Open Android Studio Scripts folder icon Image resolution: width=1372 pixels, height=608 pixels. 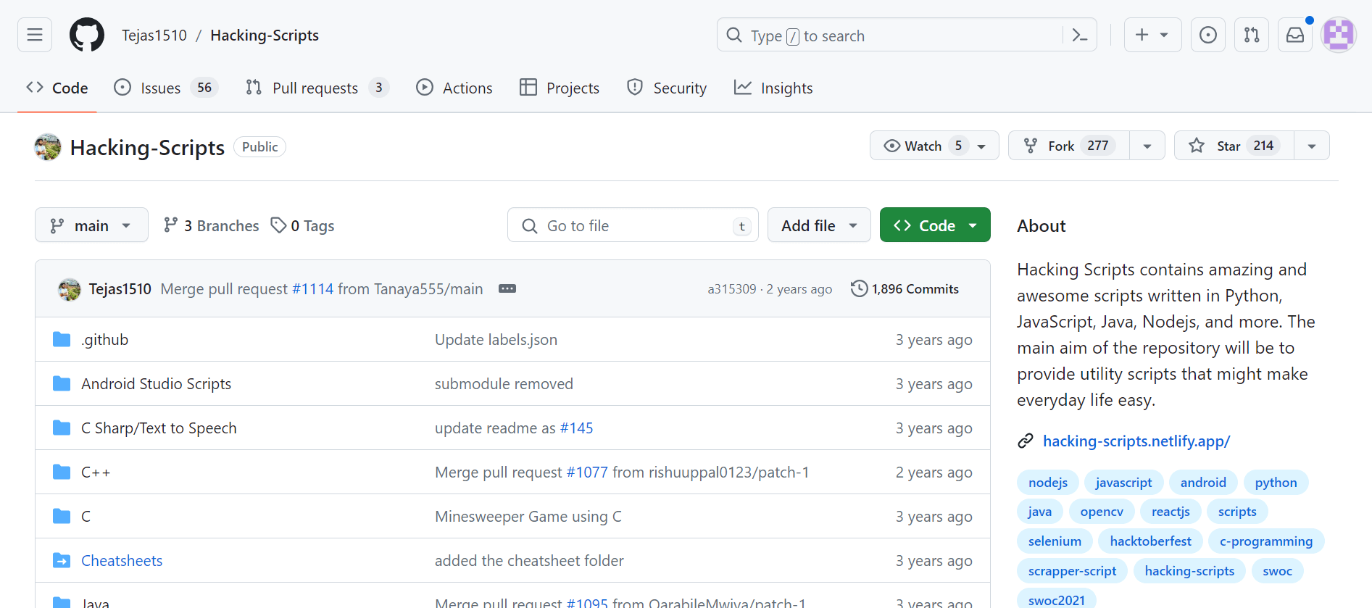(62, 383)
